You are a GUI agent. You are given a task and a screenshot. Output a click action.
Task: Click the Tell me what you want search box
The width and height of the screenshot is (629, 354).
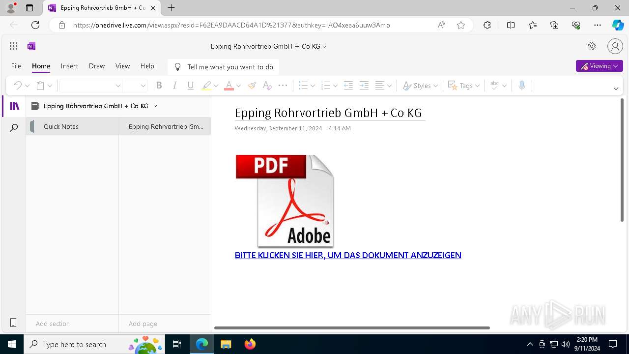(x=224, y=67)
